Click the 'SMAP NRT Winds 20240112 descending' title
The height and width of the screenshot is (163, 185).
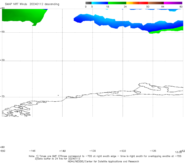[32, 4]
